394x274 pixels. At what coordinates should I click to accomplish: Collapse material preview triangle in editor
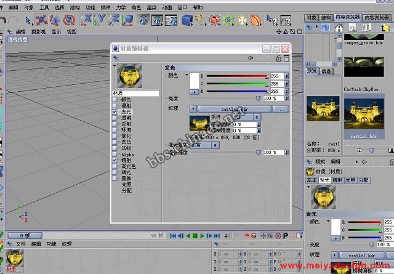coord(115,66)
